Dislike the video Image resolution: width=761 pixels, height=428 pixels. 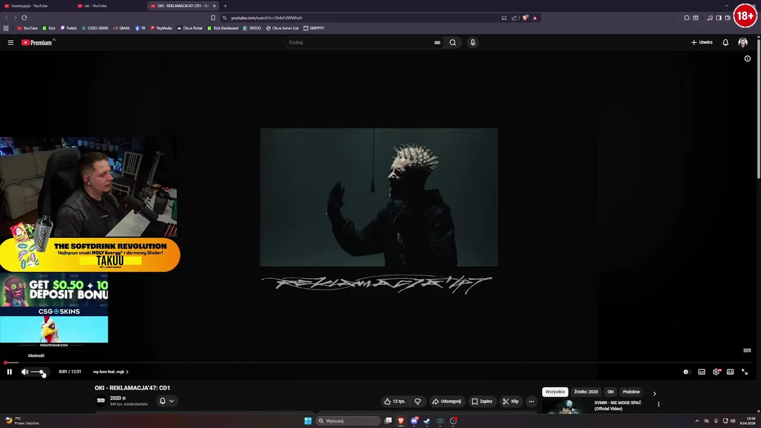click(x=417, y=401)
